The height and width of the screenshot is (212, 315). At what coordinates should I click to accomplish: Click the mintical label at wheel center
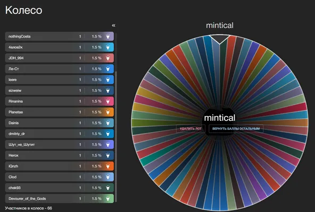(220, 118)
